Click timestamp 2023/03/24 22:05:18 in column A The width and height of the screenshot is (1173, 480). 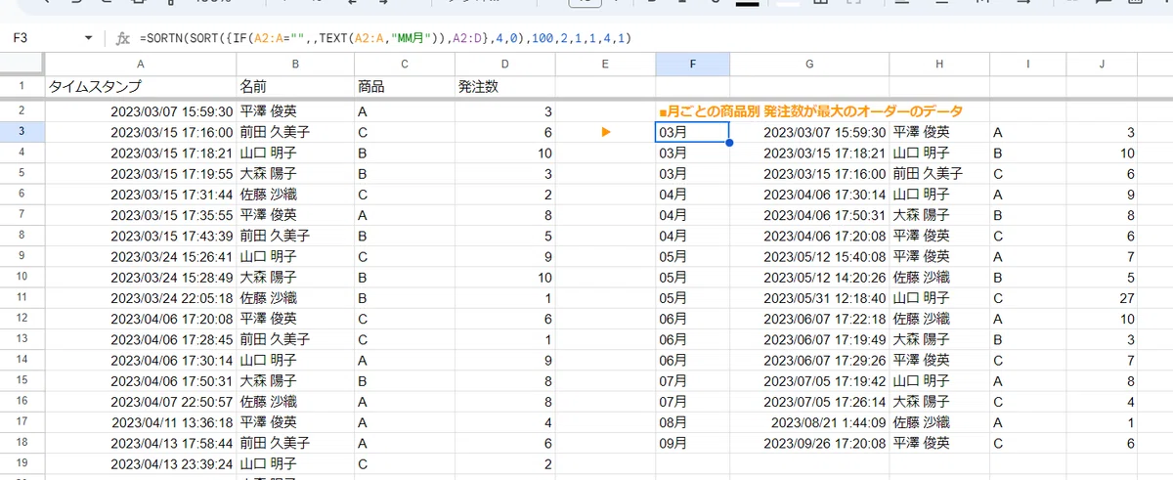(171, 297)
